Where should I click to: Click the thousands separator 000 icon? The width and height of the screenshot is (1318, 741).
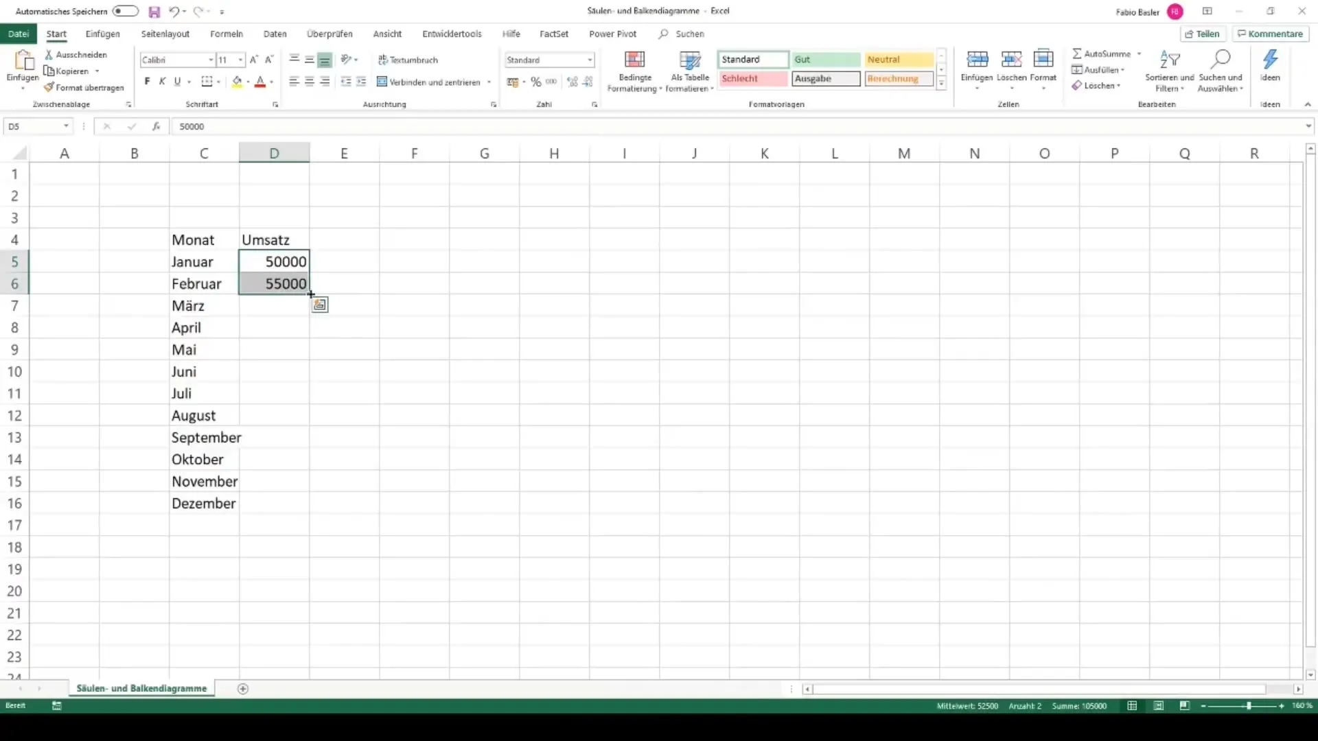point(551,82)
